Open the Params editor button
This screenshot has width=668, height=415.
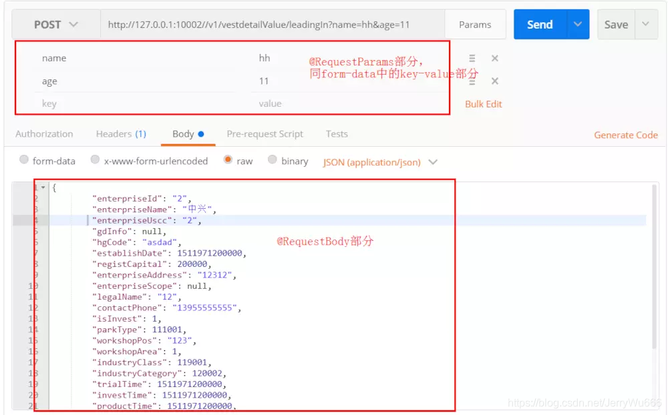(x=475, y=25)
